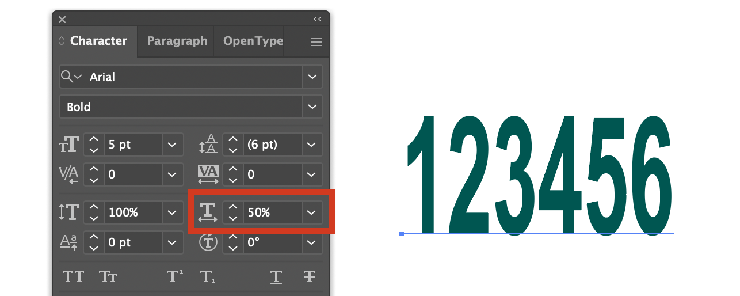Click the Bold font style field
The width and height of the screenshot is (740, 296).
tap(181, 107)
